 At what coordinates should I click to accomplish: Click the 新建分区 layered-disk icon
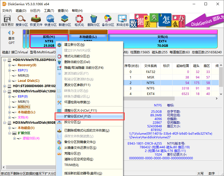coord(64,20)
